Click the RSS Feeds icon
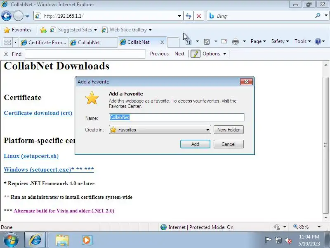This screenshot has width=330, height=248. click(207, 42)
